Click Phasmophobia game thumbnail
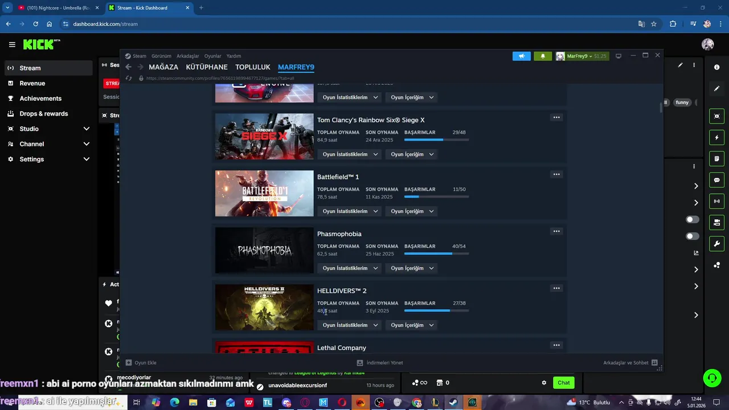Screen dimensions: 729x410 coord(264,251)
